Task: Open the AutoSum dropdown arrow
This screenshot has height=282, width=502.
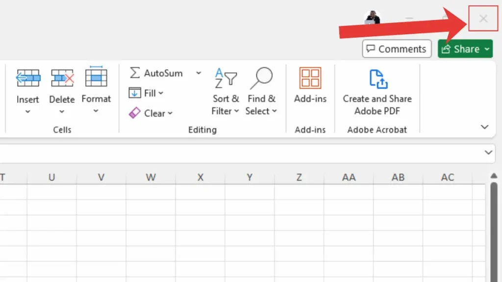Action: tap(198, 72)
